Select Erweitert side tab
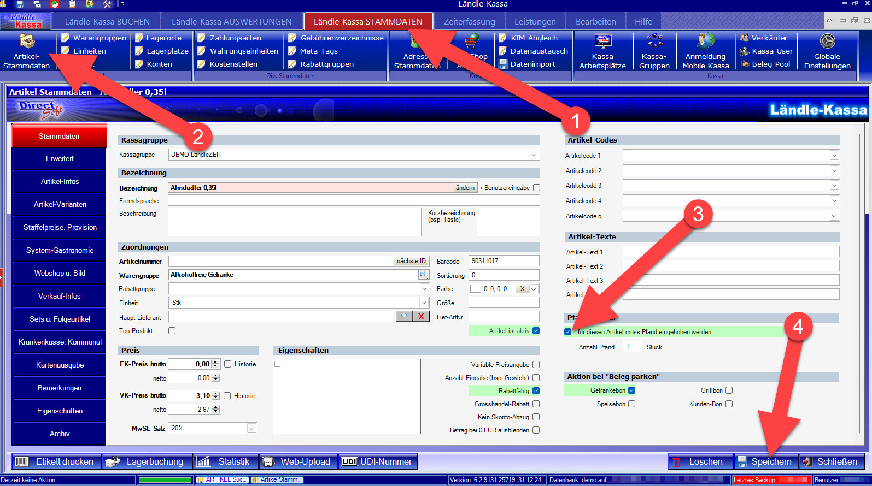Screen dimensions: 872x486 [x=60, y=159]
